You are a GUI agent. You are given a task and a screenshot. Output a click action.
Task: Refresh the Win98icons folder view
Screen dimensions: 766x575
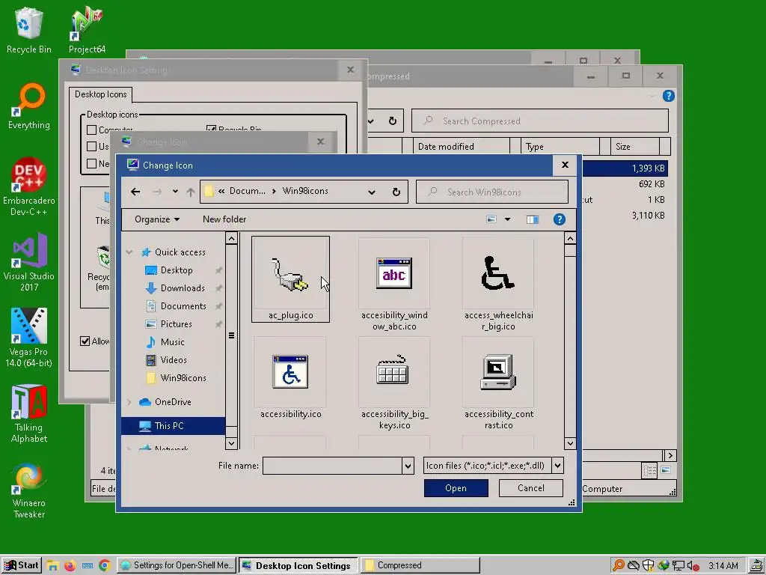click(x=396, y=192)
